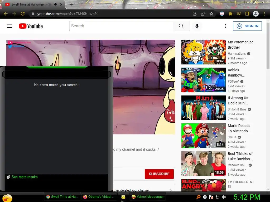Bookmark this page with the star icon
The height and width of the screenshot is (202, 270).
(211, 14)
